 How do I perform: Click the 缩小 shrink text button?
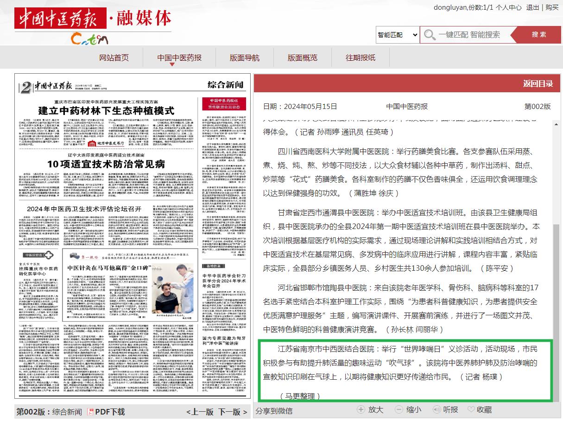point(414,409)
